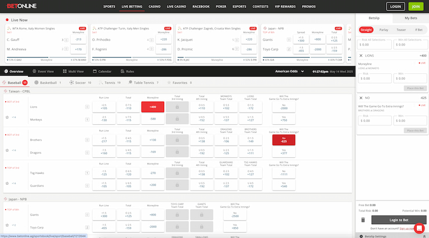Toggle Brothers moneyline +130 selection
429x238 pixels.
coord(152,140)
